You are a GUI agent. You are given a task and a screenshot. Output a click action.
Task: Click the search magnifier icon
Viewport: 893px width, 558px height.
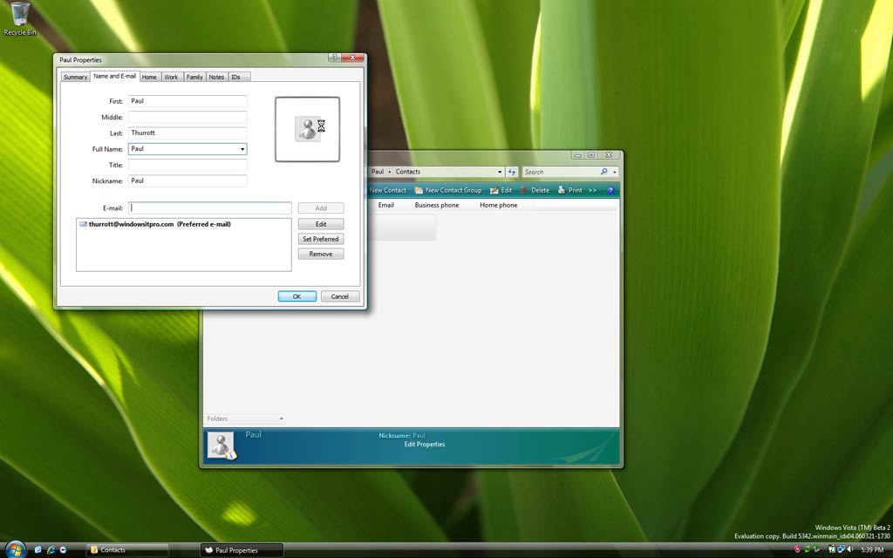(604, 172)
